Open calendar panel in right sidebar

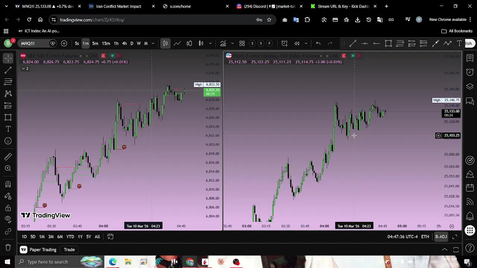click(470, 189)
